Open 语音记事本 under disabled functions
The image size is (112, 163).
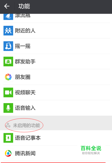pos(56,138)
